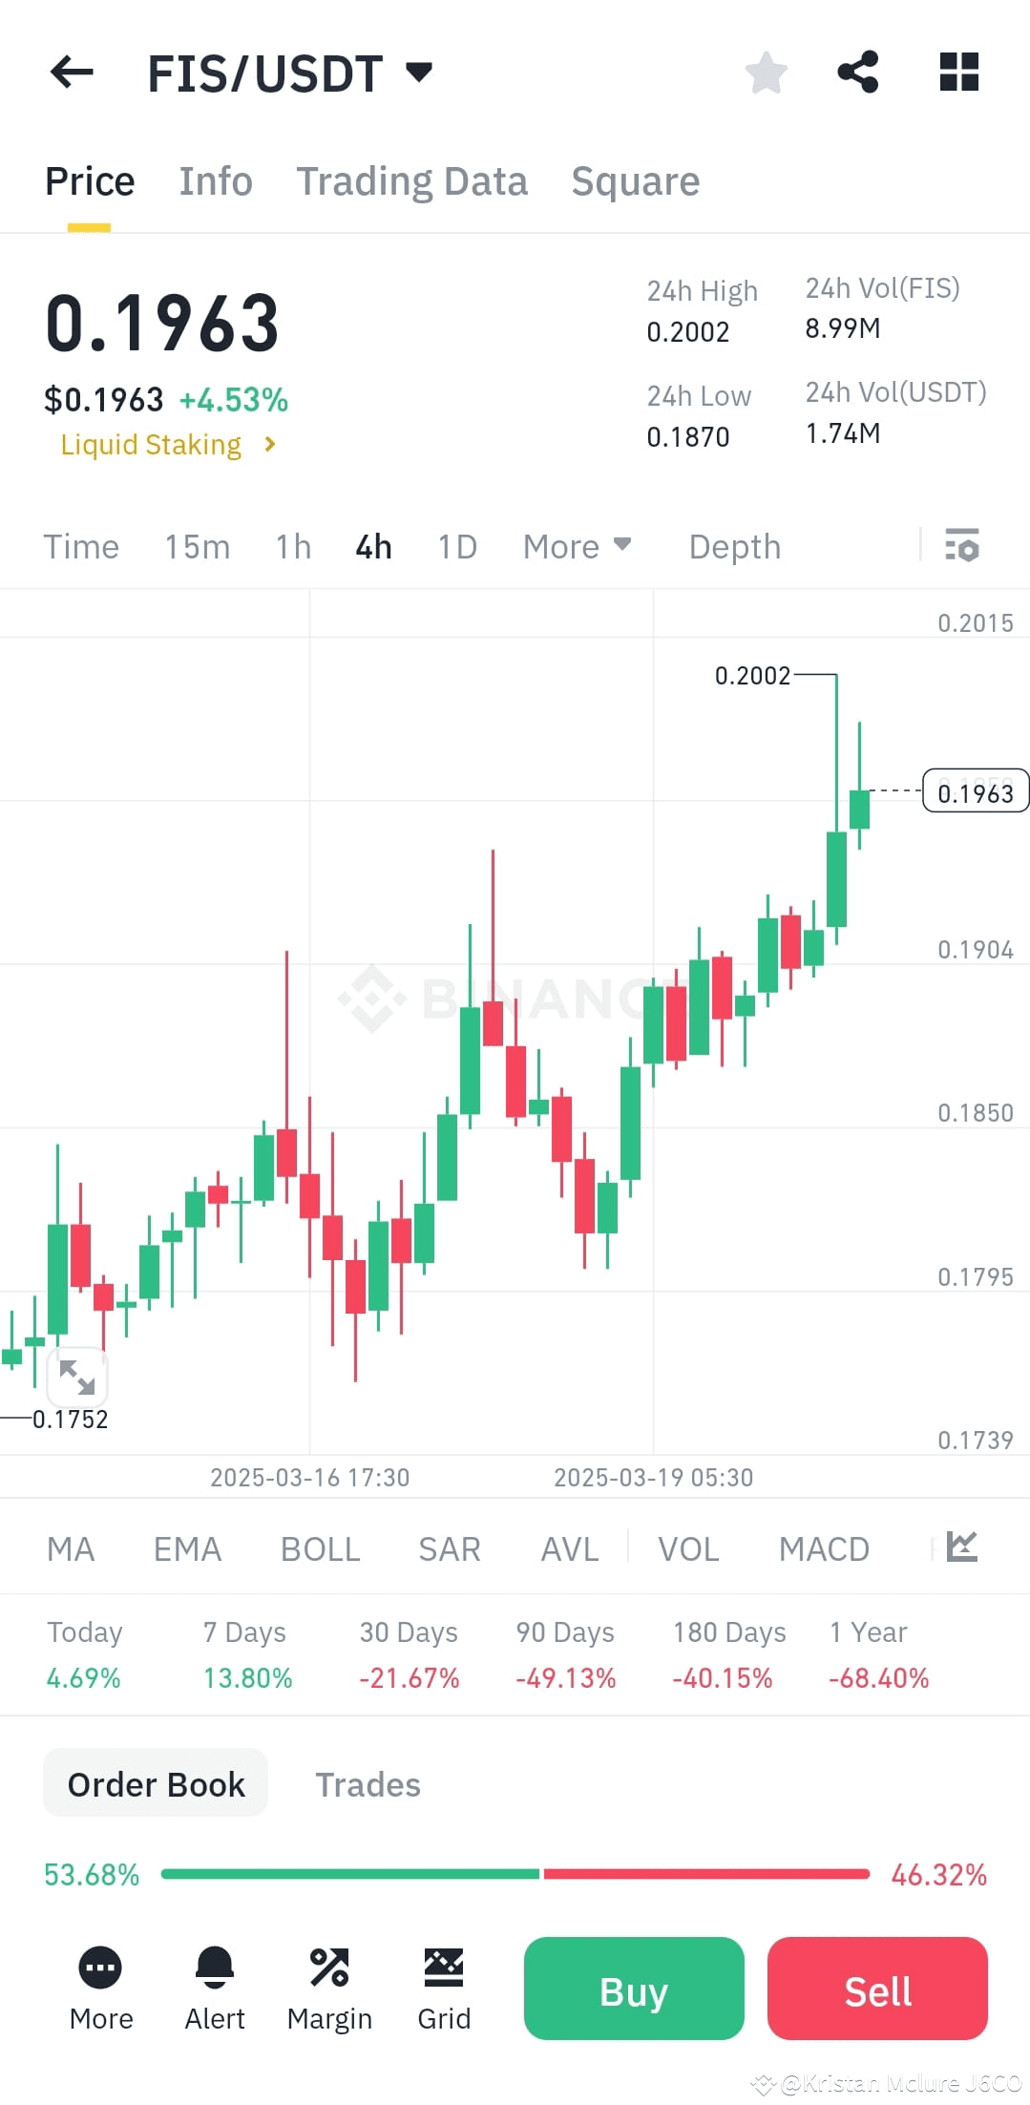Expand the More timeframe dropdown
Viewport: 1030px width, 2105px height.
pyautogui.click(x=577, y=546)
